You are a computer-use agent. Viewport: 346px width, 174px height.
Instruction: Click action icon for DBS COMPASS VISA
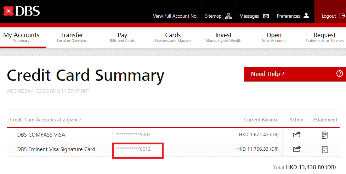point(297,134)
